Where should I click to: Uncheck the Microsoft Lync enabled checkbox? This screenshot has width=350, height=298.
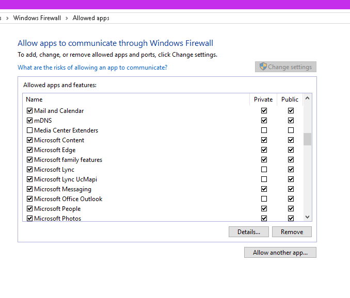coord(29,170)
